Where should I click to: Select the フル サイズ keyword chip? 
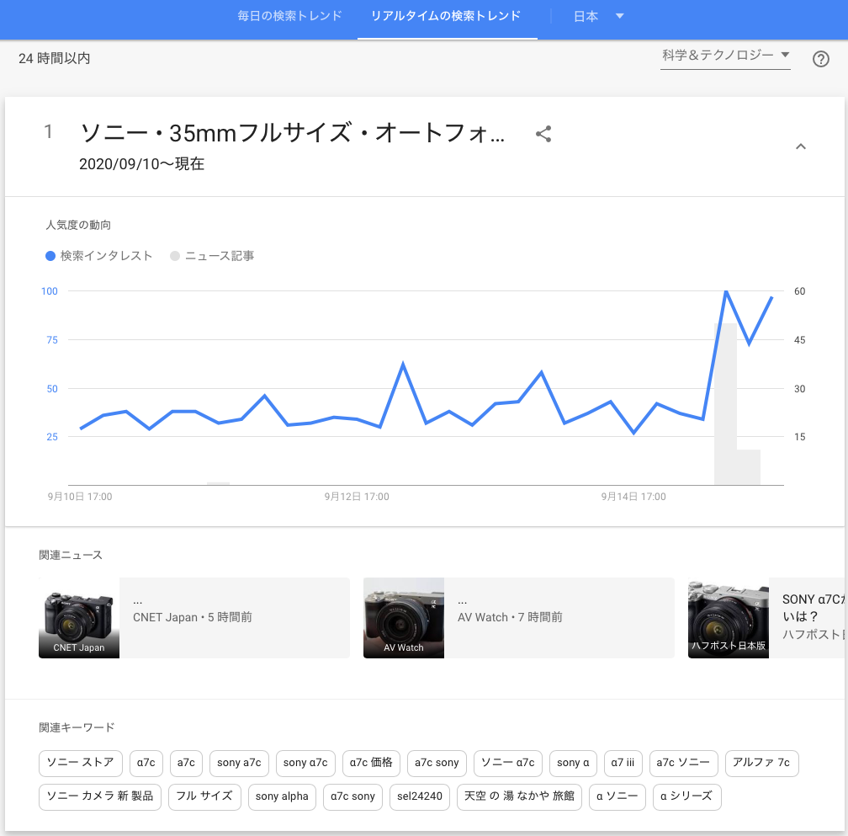pos(204,796)
